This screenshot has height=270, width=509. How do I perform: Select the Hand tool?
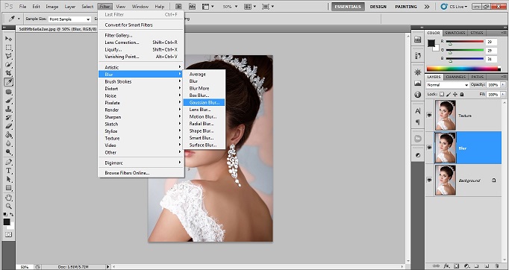pyautogui.click(x=8, y=198)
